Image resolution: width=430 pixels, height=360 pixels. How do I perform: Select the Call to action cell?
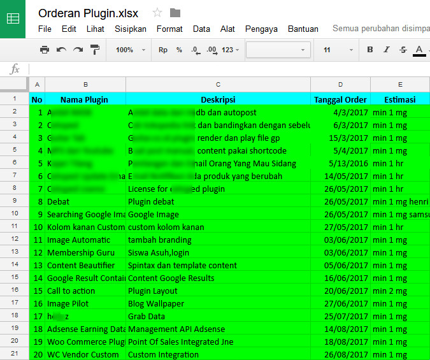pyautogui.click(x=85, y=291)
